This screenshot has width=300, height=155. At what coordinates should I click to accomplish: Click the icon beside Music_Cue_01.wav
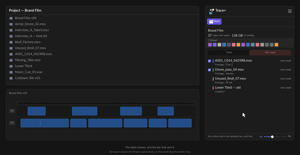click(x=11, y=72)
